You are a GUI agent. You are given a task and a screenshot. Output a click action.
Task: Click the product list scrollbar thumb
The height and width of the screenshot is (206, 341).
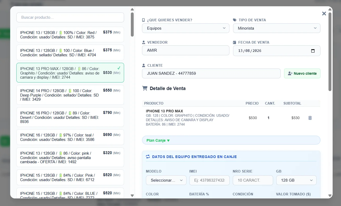[132, 24]
